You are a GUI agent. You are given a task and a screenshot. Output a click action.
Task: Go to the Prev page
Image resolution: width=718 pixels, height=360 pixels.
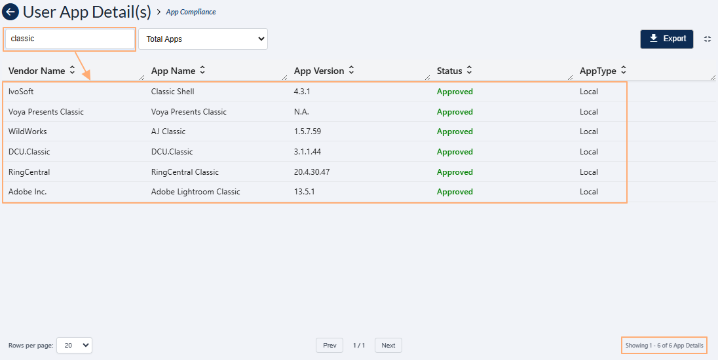(330, 345)
